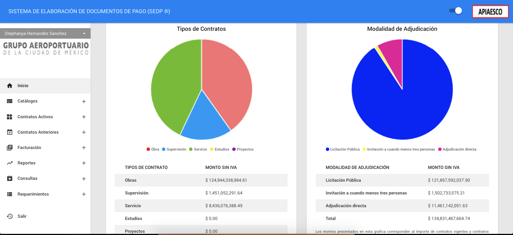This screenshot has height=235, width=513.
Task: Expand the Reportes submenu plus sign
Action: [x=84, y=163]
